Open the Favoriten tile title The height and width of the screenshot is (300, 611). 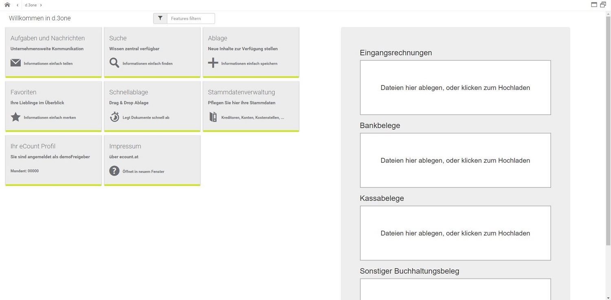pos(23,92)
